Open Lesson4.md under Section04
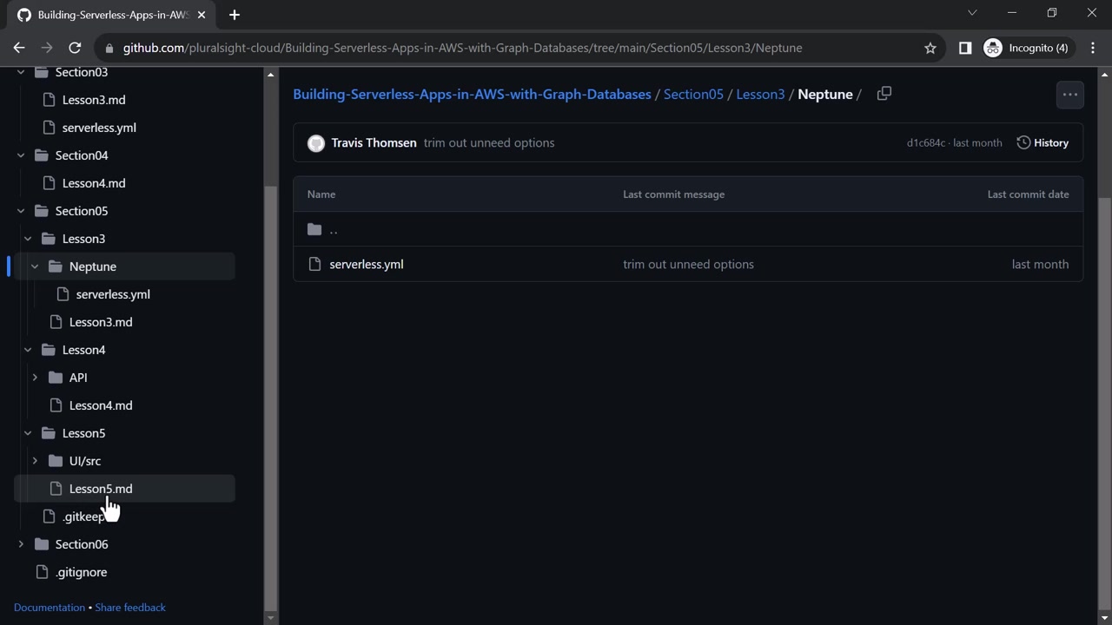 (94, 183)
